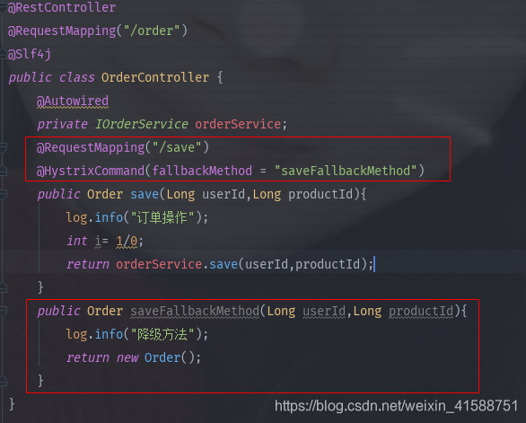This screenshot has width=526, height=423.
Task: Click the "saveFallbackMethod" string literal
Action: click(346, 171)
